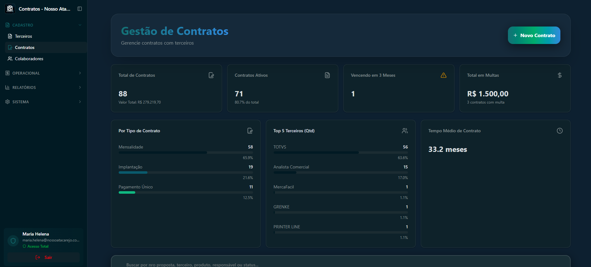
Task: Click the GRENKE row label
Action: pyautogui.click(x=281, y=207)
